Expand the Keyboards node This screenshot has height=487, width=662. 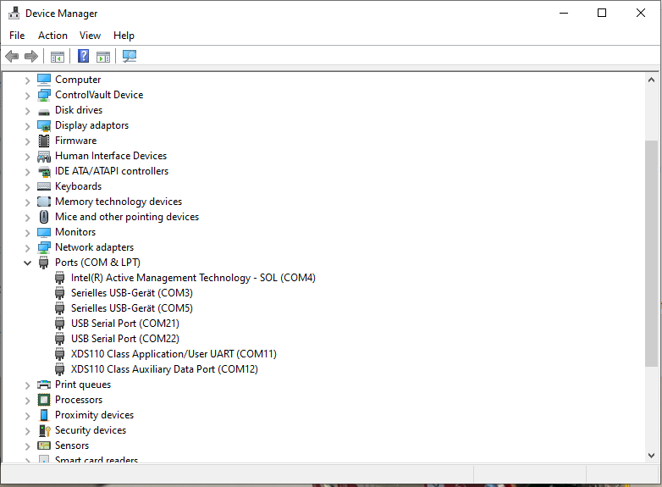point(27,186)
